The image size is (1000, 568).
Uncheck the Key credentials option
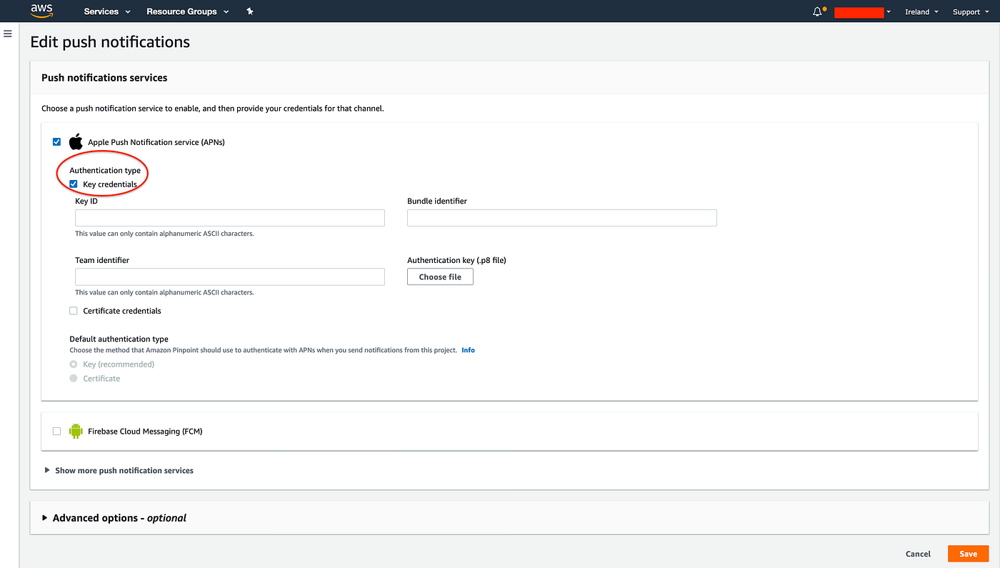click(x=73, y=184)
